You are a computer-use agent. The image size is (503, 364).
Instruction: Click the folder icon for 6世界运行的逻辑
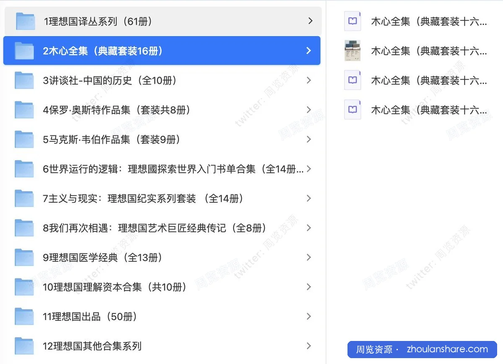point(24,169)
